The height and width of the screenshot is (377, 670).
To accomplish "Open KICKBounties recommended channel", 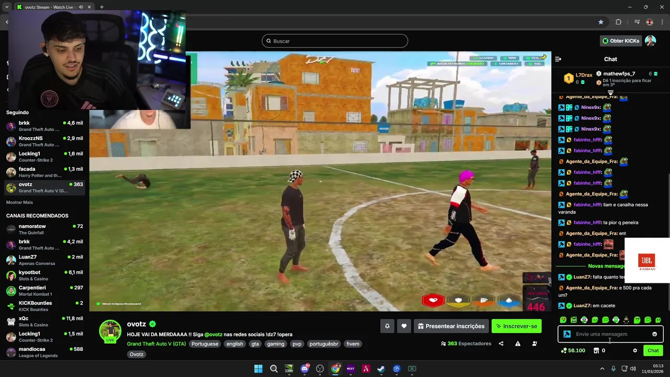I will coord(44,306).
